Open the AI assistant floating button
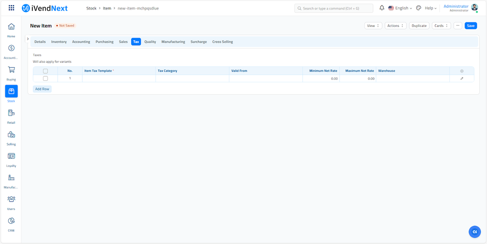Image resolution: width=487 pixels, height=244 pixels. (474, 232)
